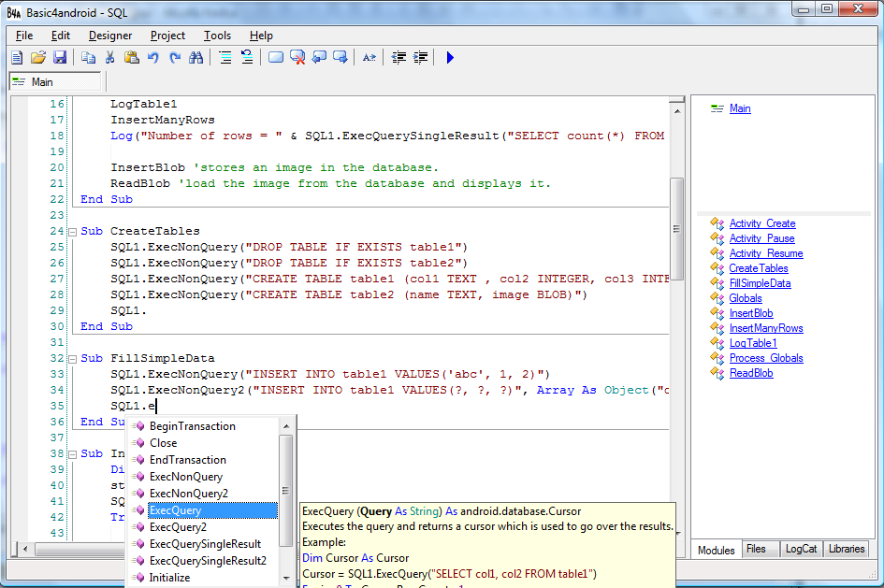Insert ExecQuerySingleResult2 from autocomplete
The height and width of the screenshot is (588, 884).
pyautogui.click(x=204, y=561)
